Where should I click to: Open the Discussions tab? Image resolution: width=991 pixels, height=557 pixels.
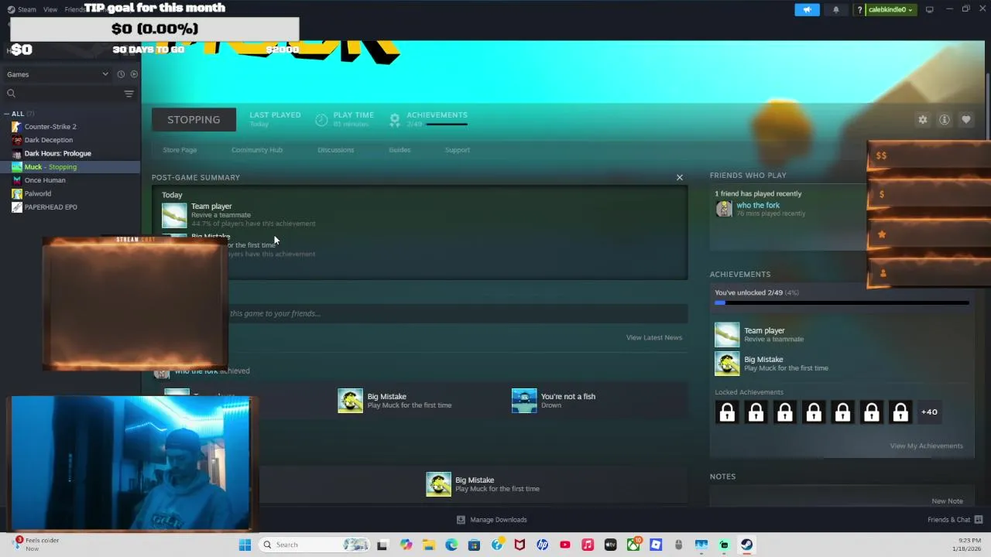coord(335,150)
